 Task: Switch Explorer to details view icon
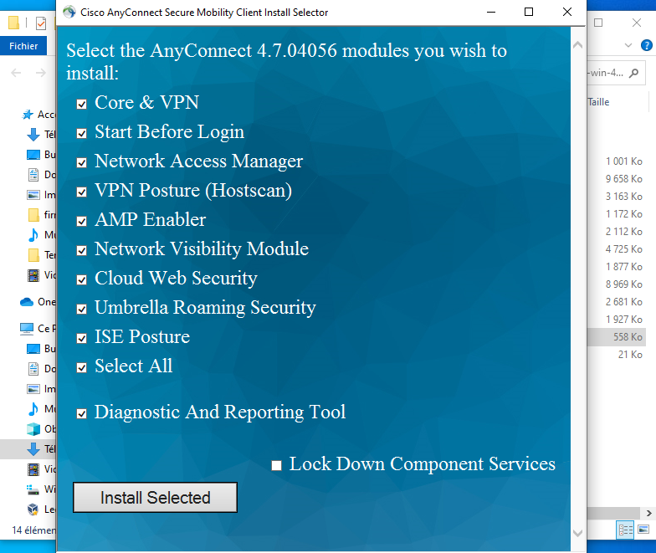pos(624,530)
